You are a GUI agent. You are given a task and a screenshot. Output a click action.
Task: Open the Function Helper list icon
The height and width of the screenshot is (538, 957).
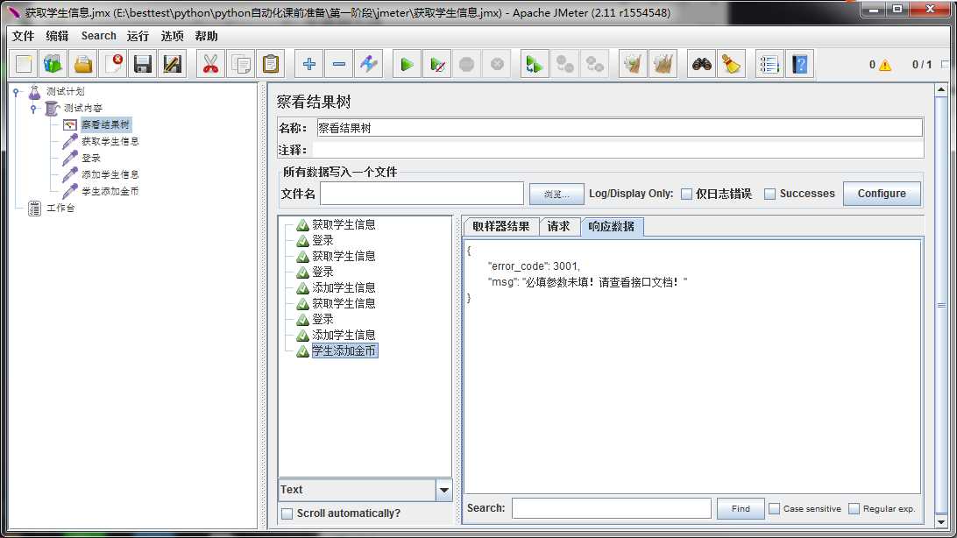click(769, 64)
